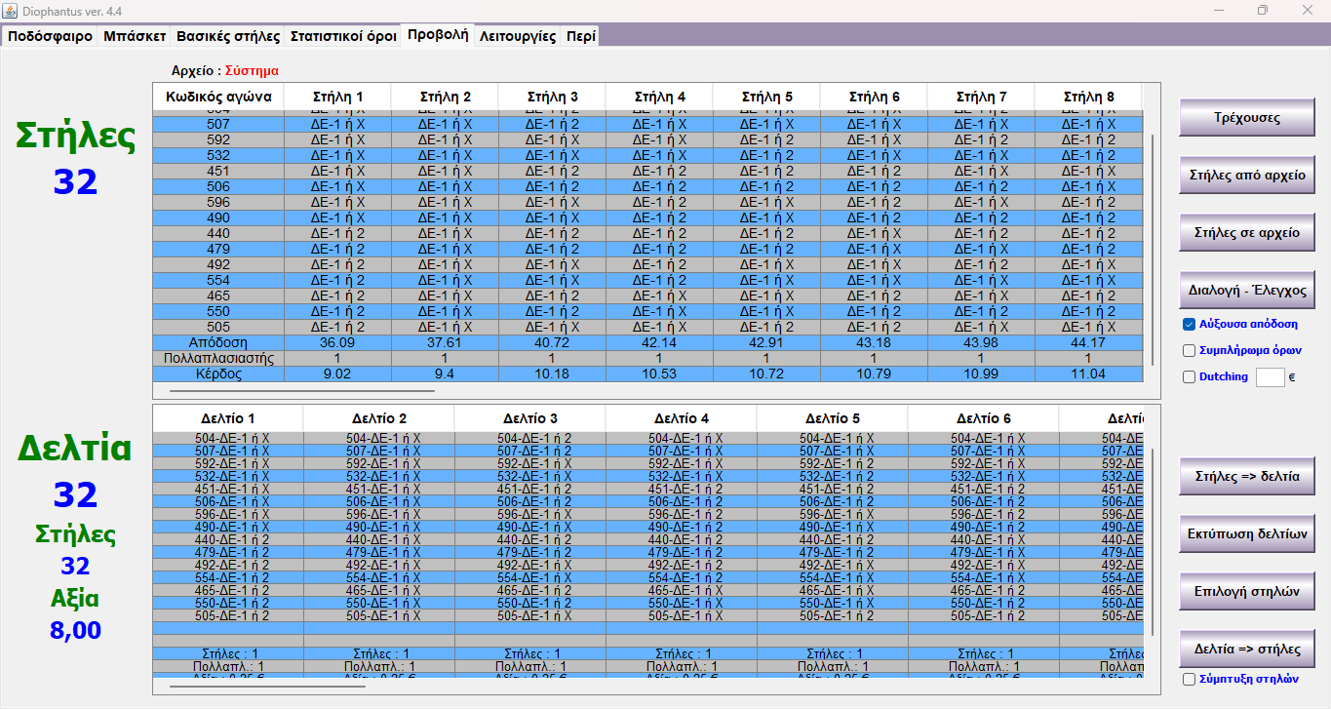The image size is (1331, 709).
Task: Click the 10.53 profit value
Action: (659, 374)
